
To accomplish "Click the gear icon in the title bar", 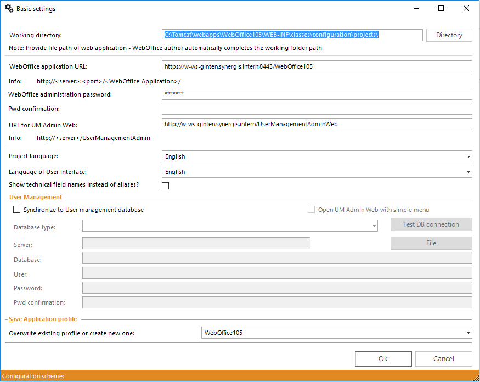I will coord(9,8).
